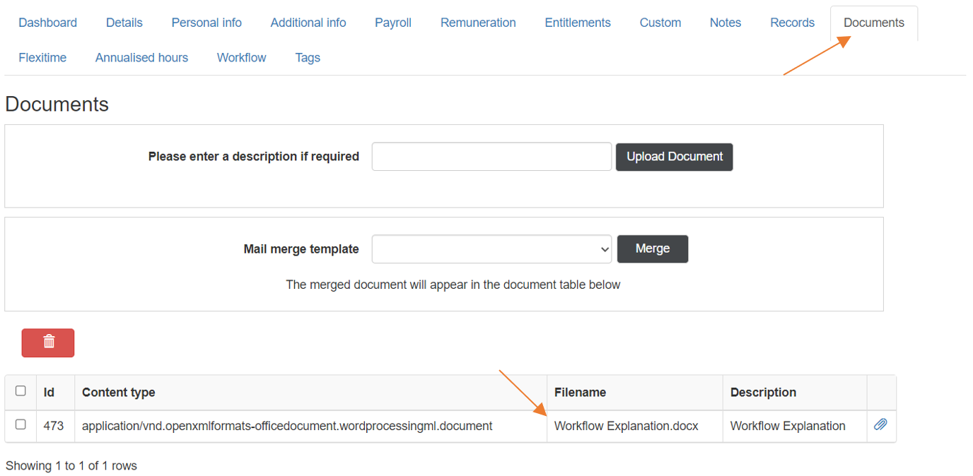973x476 pixels.
Task: Go to the Notes tab
Action: click(726, 23)
